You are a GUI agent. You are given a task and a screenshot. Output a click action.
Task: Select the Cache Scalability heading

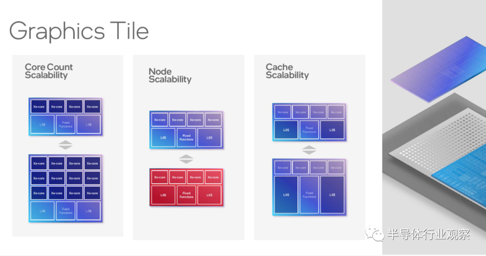pos(287,71)
